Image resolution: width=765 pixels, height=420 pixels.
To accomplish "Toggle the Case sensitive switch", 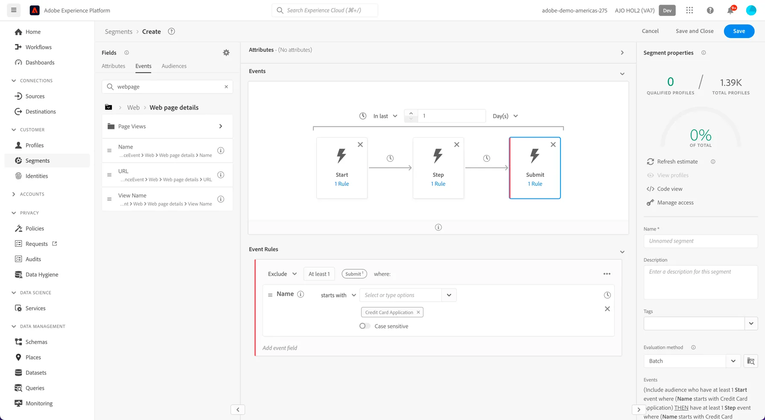I will coord(365,326).
